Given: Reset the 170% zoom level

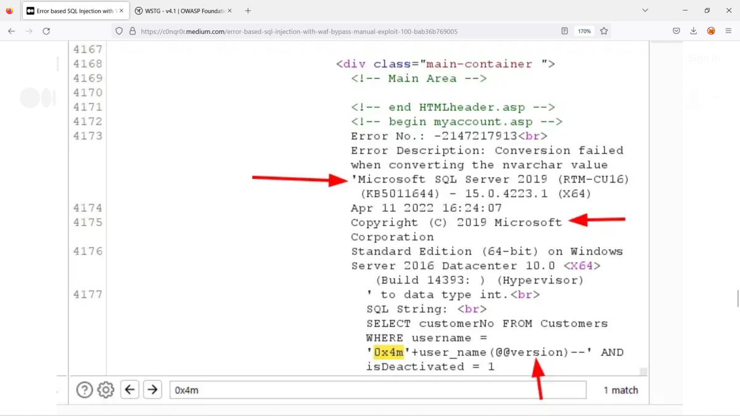Looking at the screenshot, I should coord(584,31).
